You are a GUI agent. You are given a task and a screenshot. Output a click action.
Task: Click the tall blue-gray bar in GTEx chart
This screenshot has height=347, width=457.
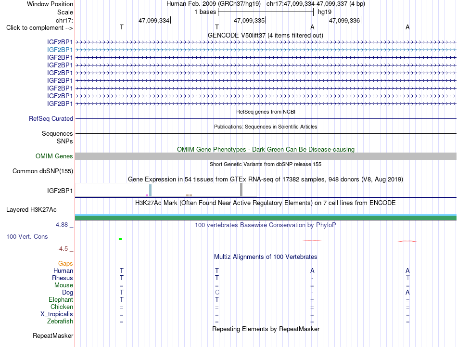150,191
